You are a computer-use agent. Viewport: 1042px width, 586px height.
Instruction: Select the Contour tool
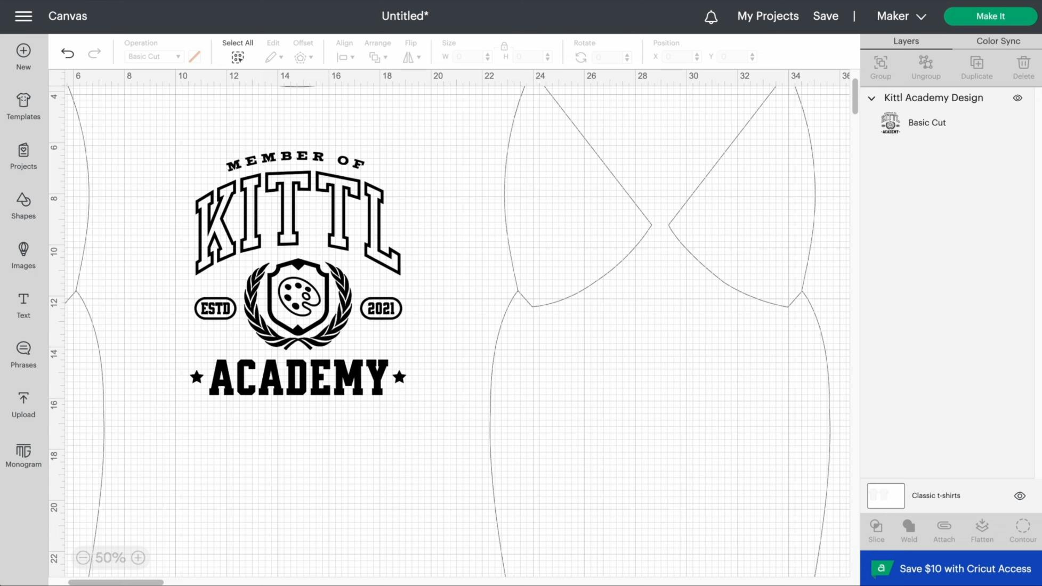[1022, 529]
